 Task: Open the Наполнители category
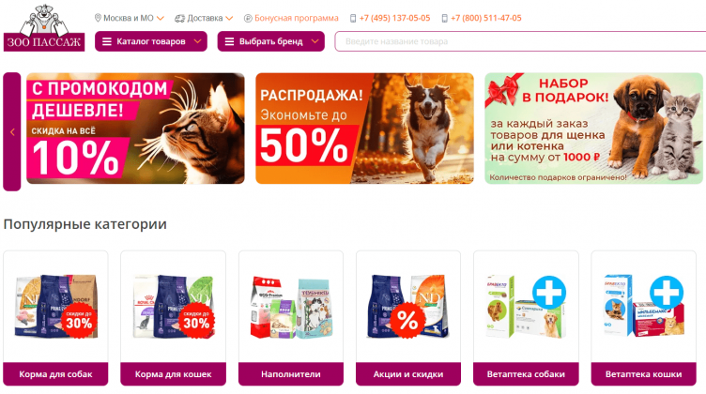tap(290, 373)
